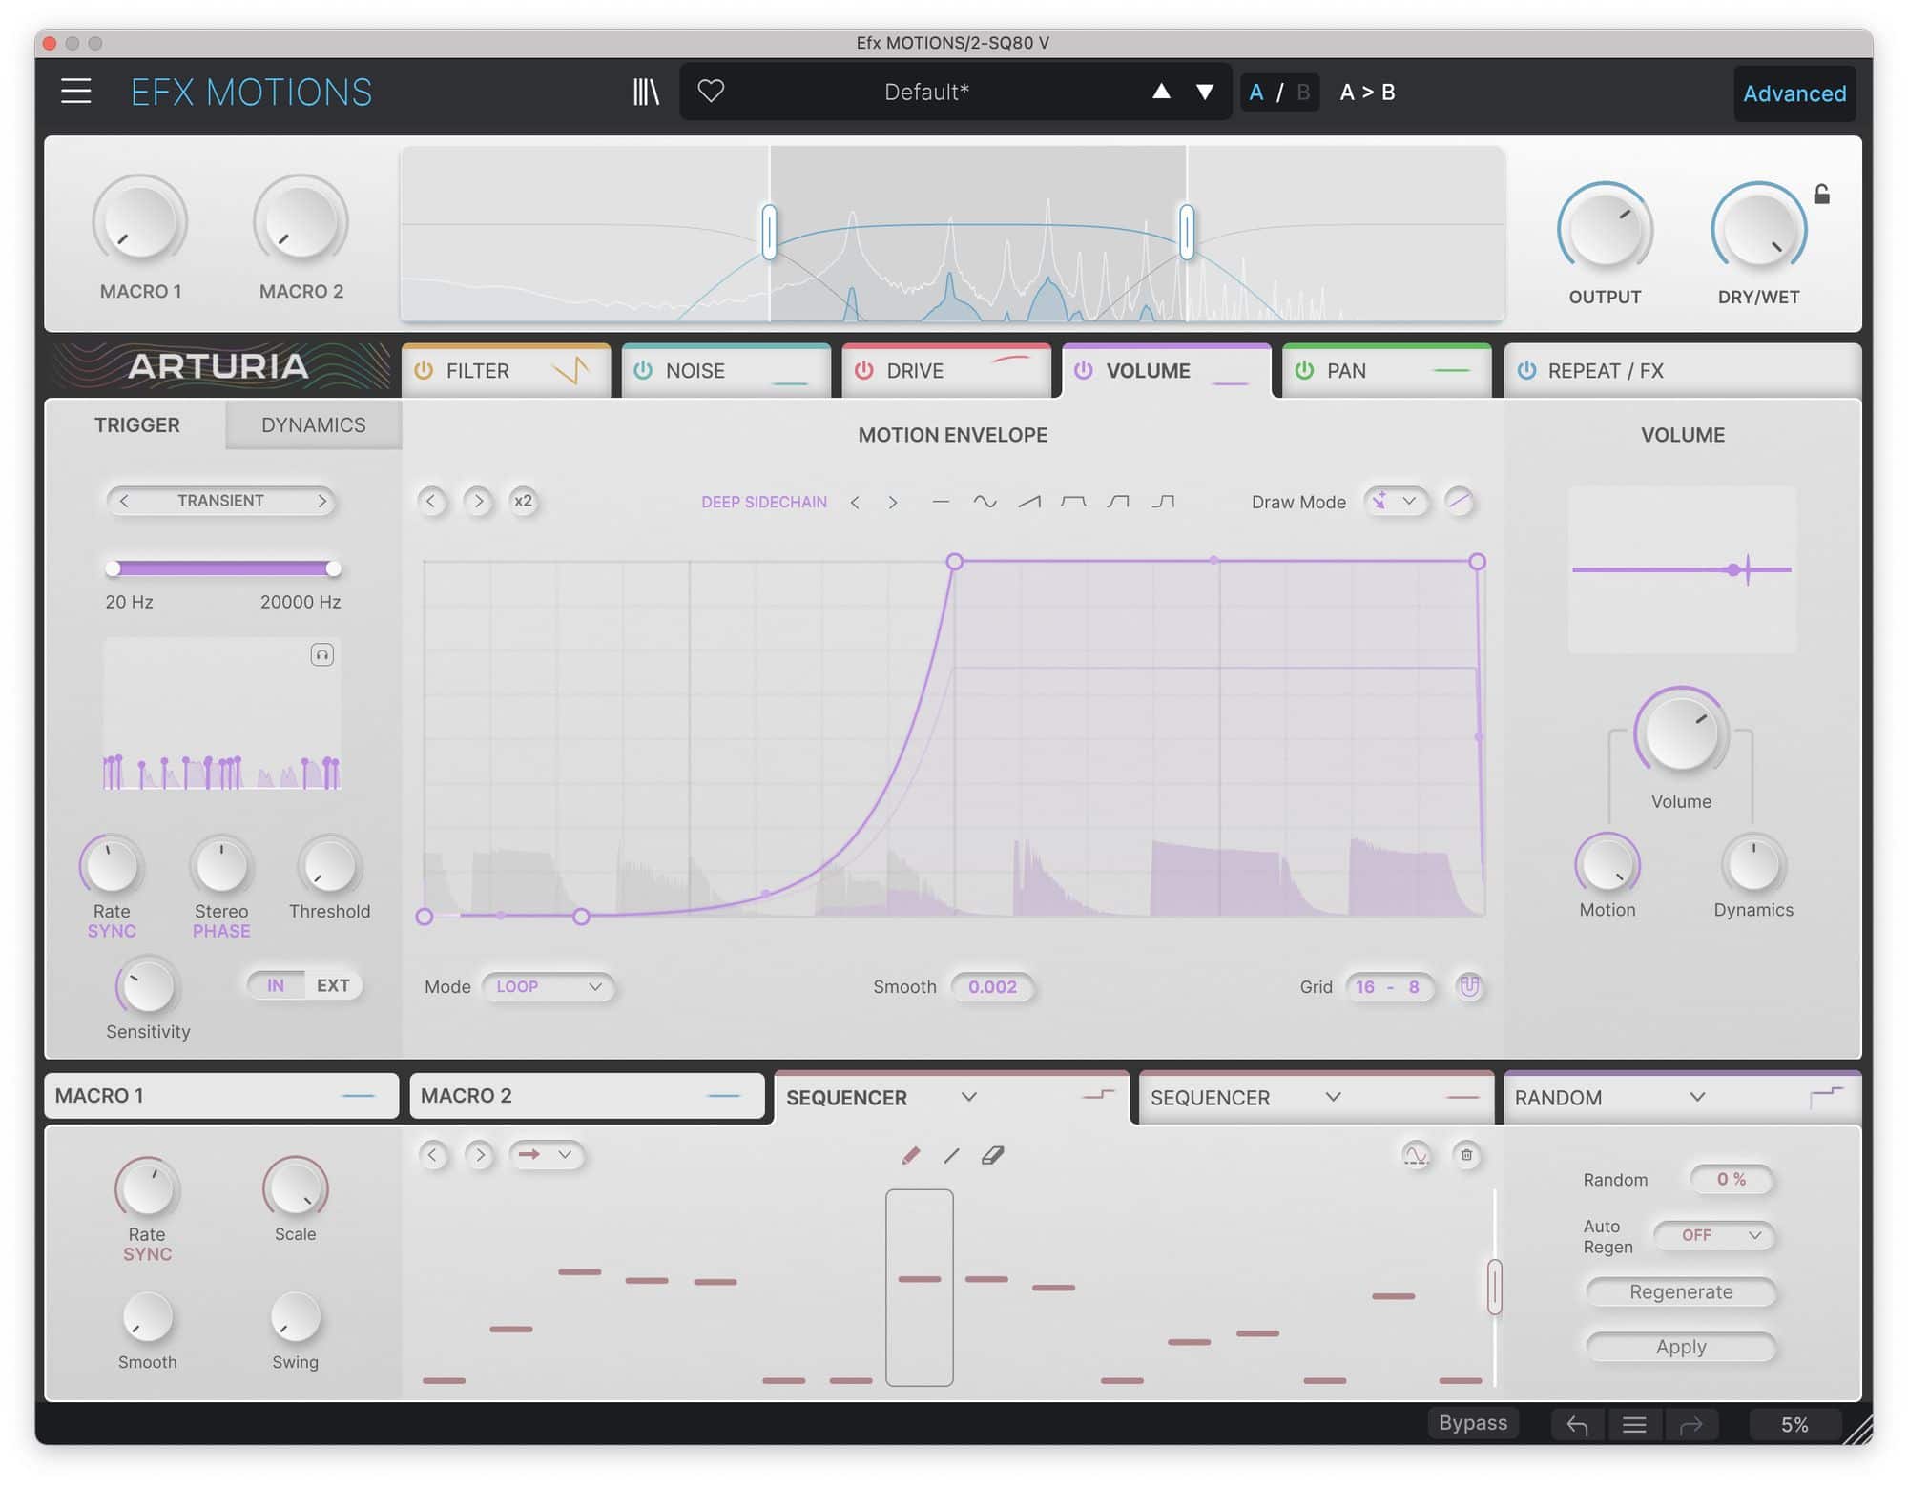
Task: Unlock the Dry/Wet padlock toggle
Action: coord(1821,195)
